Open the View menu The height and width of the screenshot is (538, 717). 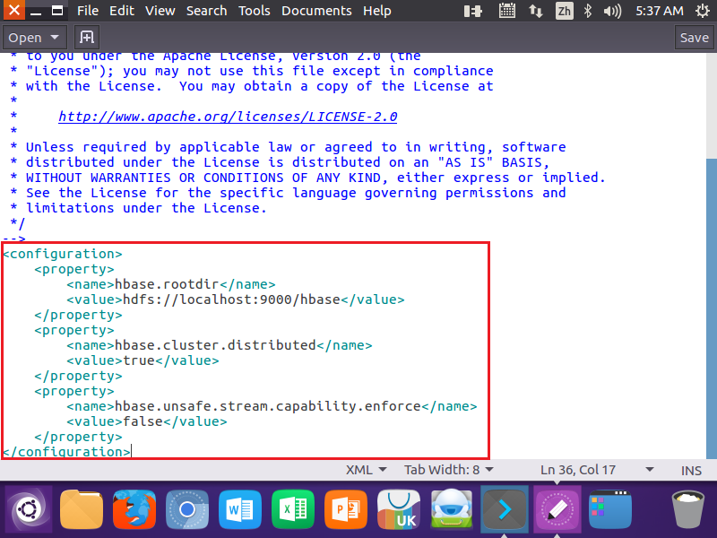(160, 11)
